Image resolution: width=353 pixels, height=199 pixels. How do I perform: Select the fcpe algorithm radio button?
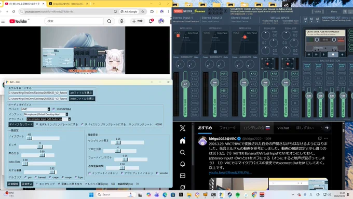point(76,177)
